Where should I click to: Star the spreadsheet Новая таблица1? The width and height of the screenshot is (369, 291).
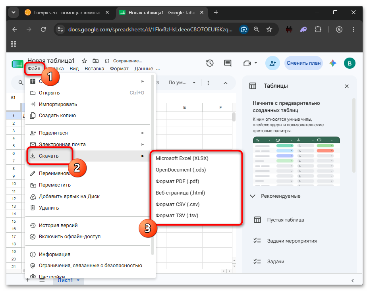tap(84, 61)
